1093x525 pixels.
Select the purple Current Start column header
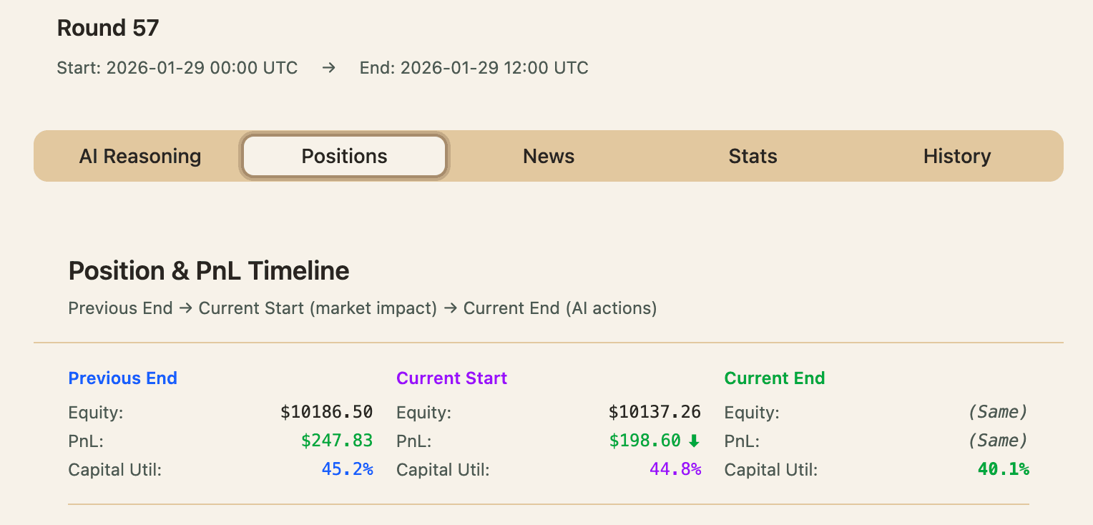click(x=451, y=378)
